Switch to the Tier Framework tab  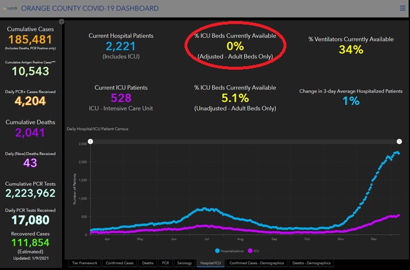click(84, 263)
